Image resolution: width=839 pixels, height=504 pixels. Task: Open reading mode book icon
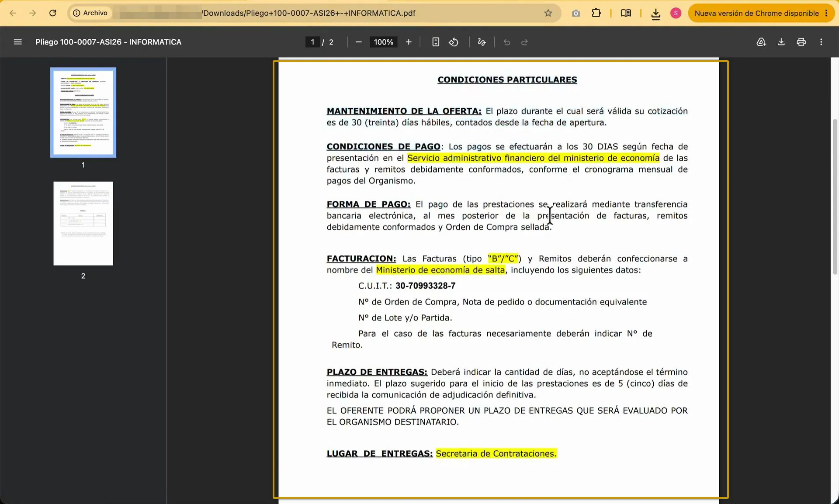626,13
